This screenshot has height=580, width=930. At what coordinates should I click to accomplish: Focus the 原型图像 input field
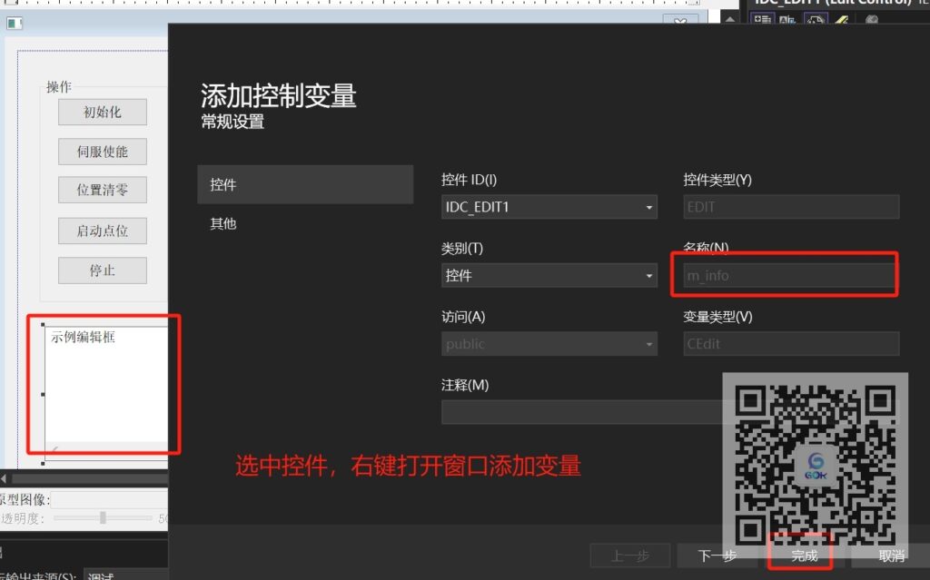coord(110,499)
